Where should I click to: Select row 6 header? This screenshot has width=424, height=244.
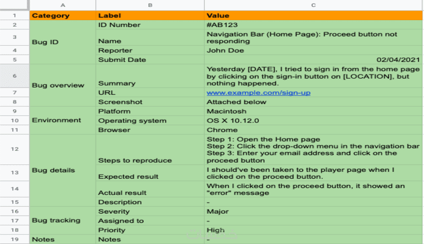pyautogui.click(x=15, y=76)
